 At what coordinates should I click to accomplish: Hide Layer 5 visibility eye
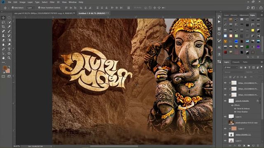[x=225, y=141]
